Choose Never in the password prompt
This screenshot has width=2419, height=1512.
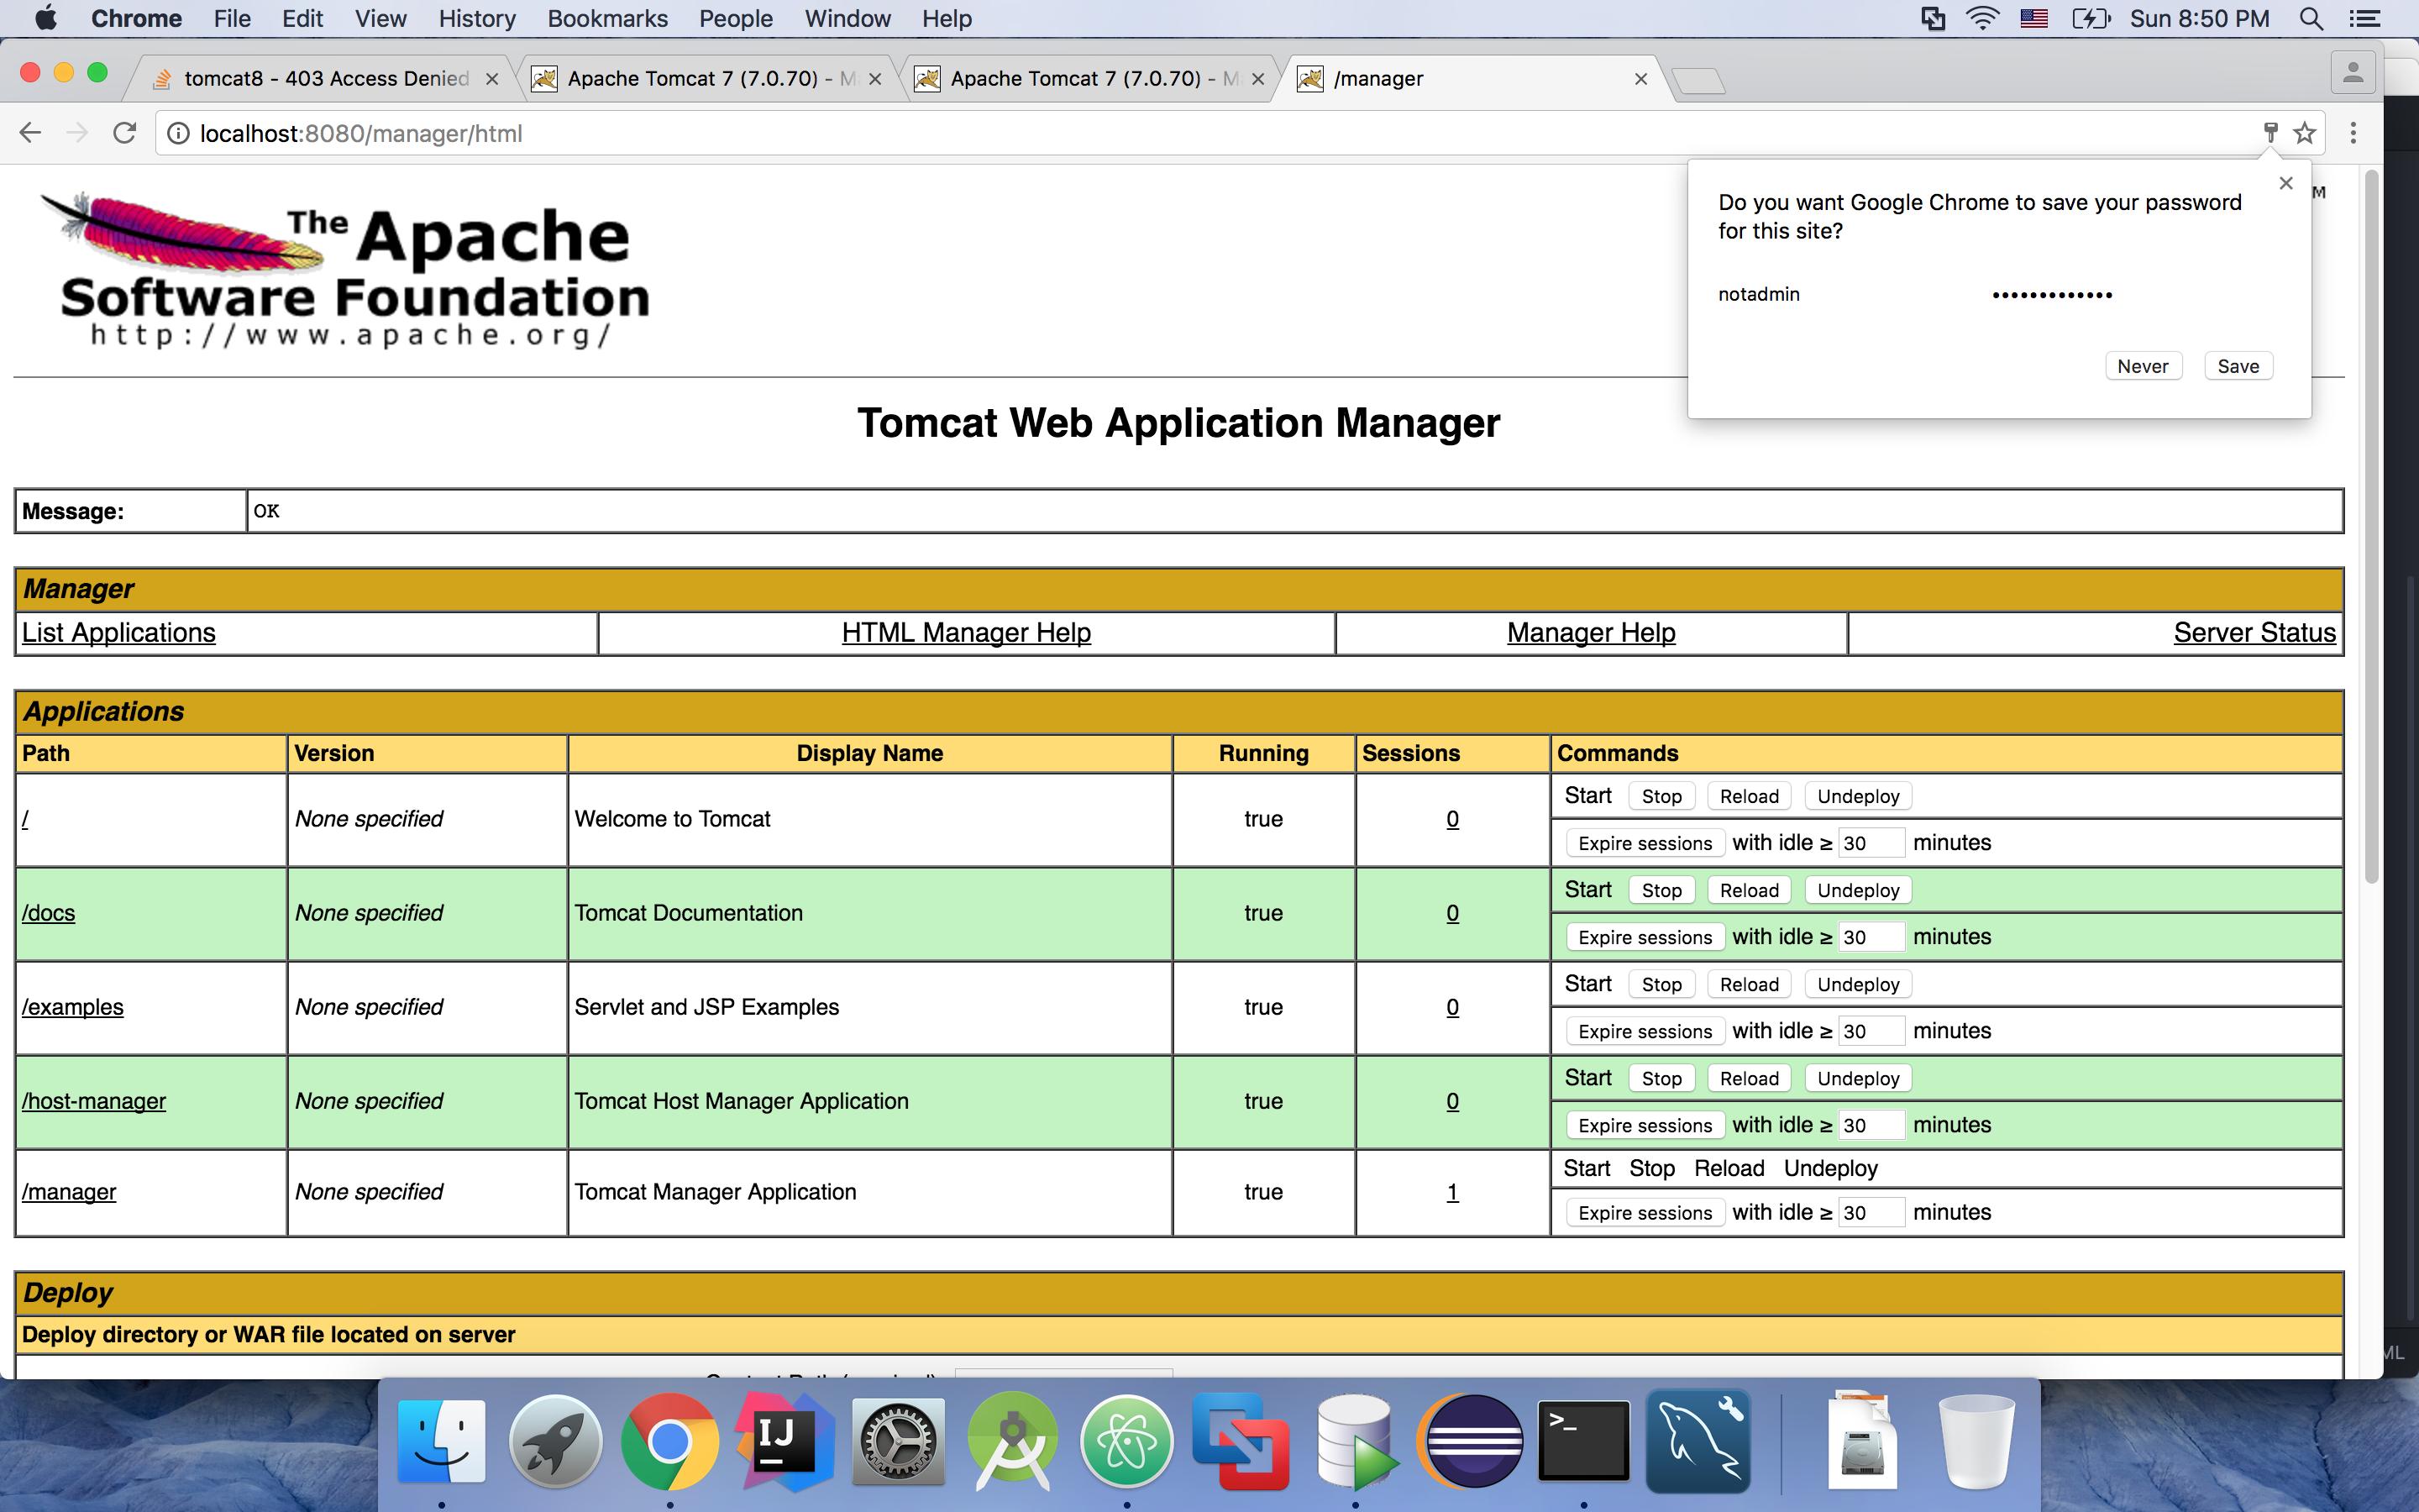click(2142, 366)
